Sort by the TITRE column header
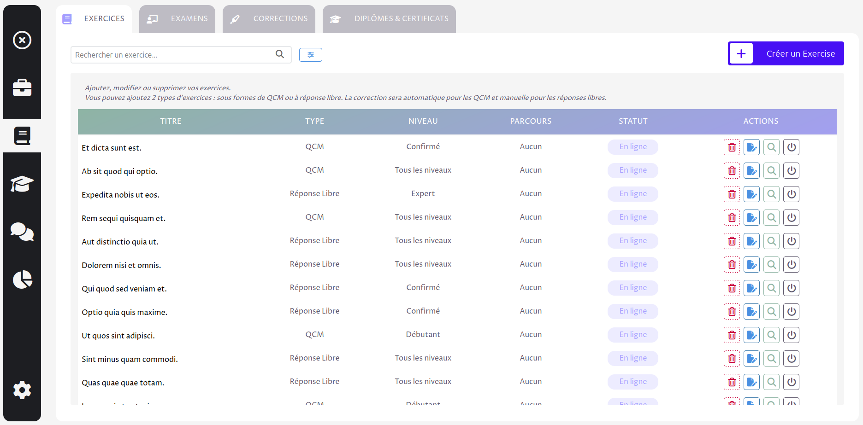 [x=171, y=121]
